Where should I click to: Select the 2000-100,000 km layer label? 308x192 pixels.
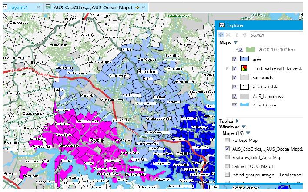coord(276,50)
